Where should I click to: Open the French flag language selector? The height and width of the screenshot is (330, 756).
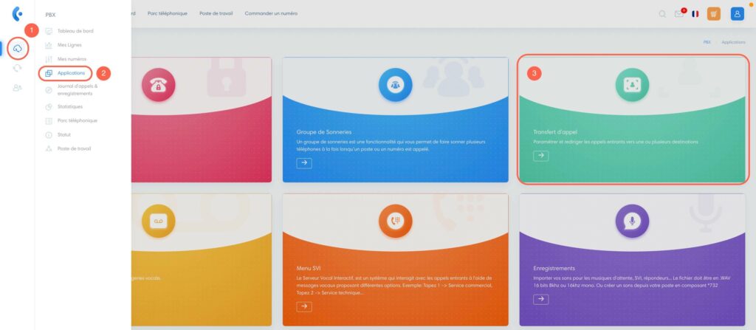tap(695, 13)
